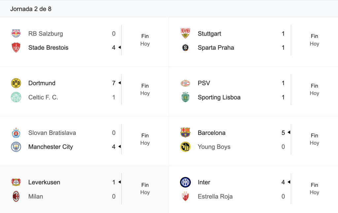This screenshot has height=213, width=338.
Task: Click the Young Boys yellow logo
Action: (186, 147)
